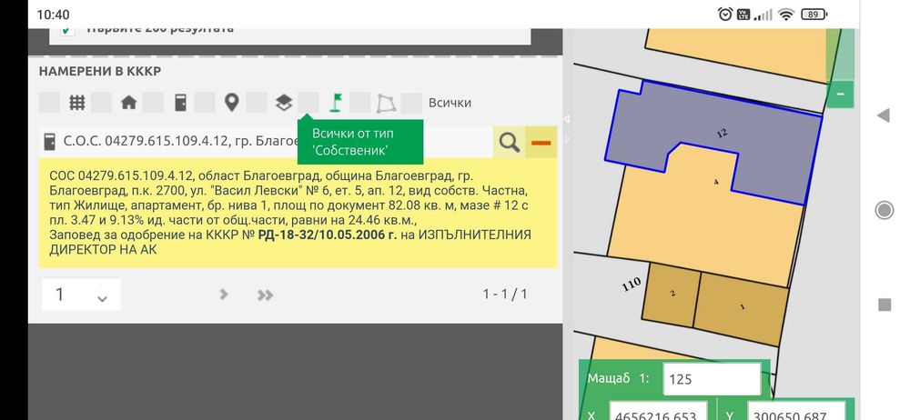Click the 1 - 1 / 1 results counter
The width and height of the screenshot is (910, 420).
click(x=505, y=295)
